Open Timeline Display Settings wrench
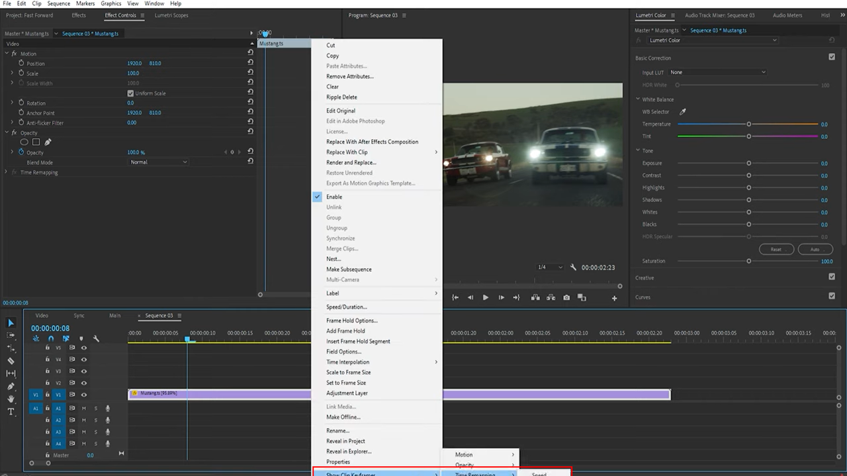Viewport: 847px width, 476px height. (x=97, y=338)
